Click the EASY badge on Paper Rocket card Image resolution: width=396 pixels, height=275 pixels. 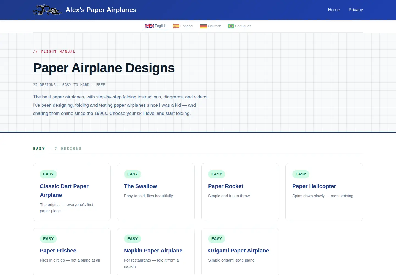pos(217,174)
